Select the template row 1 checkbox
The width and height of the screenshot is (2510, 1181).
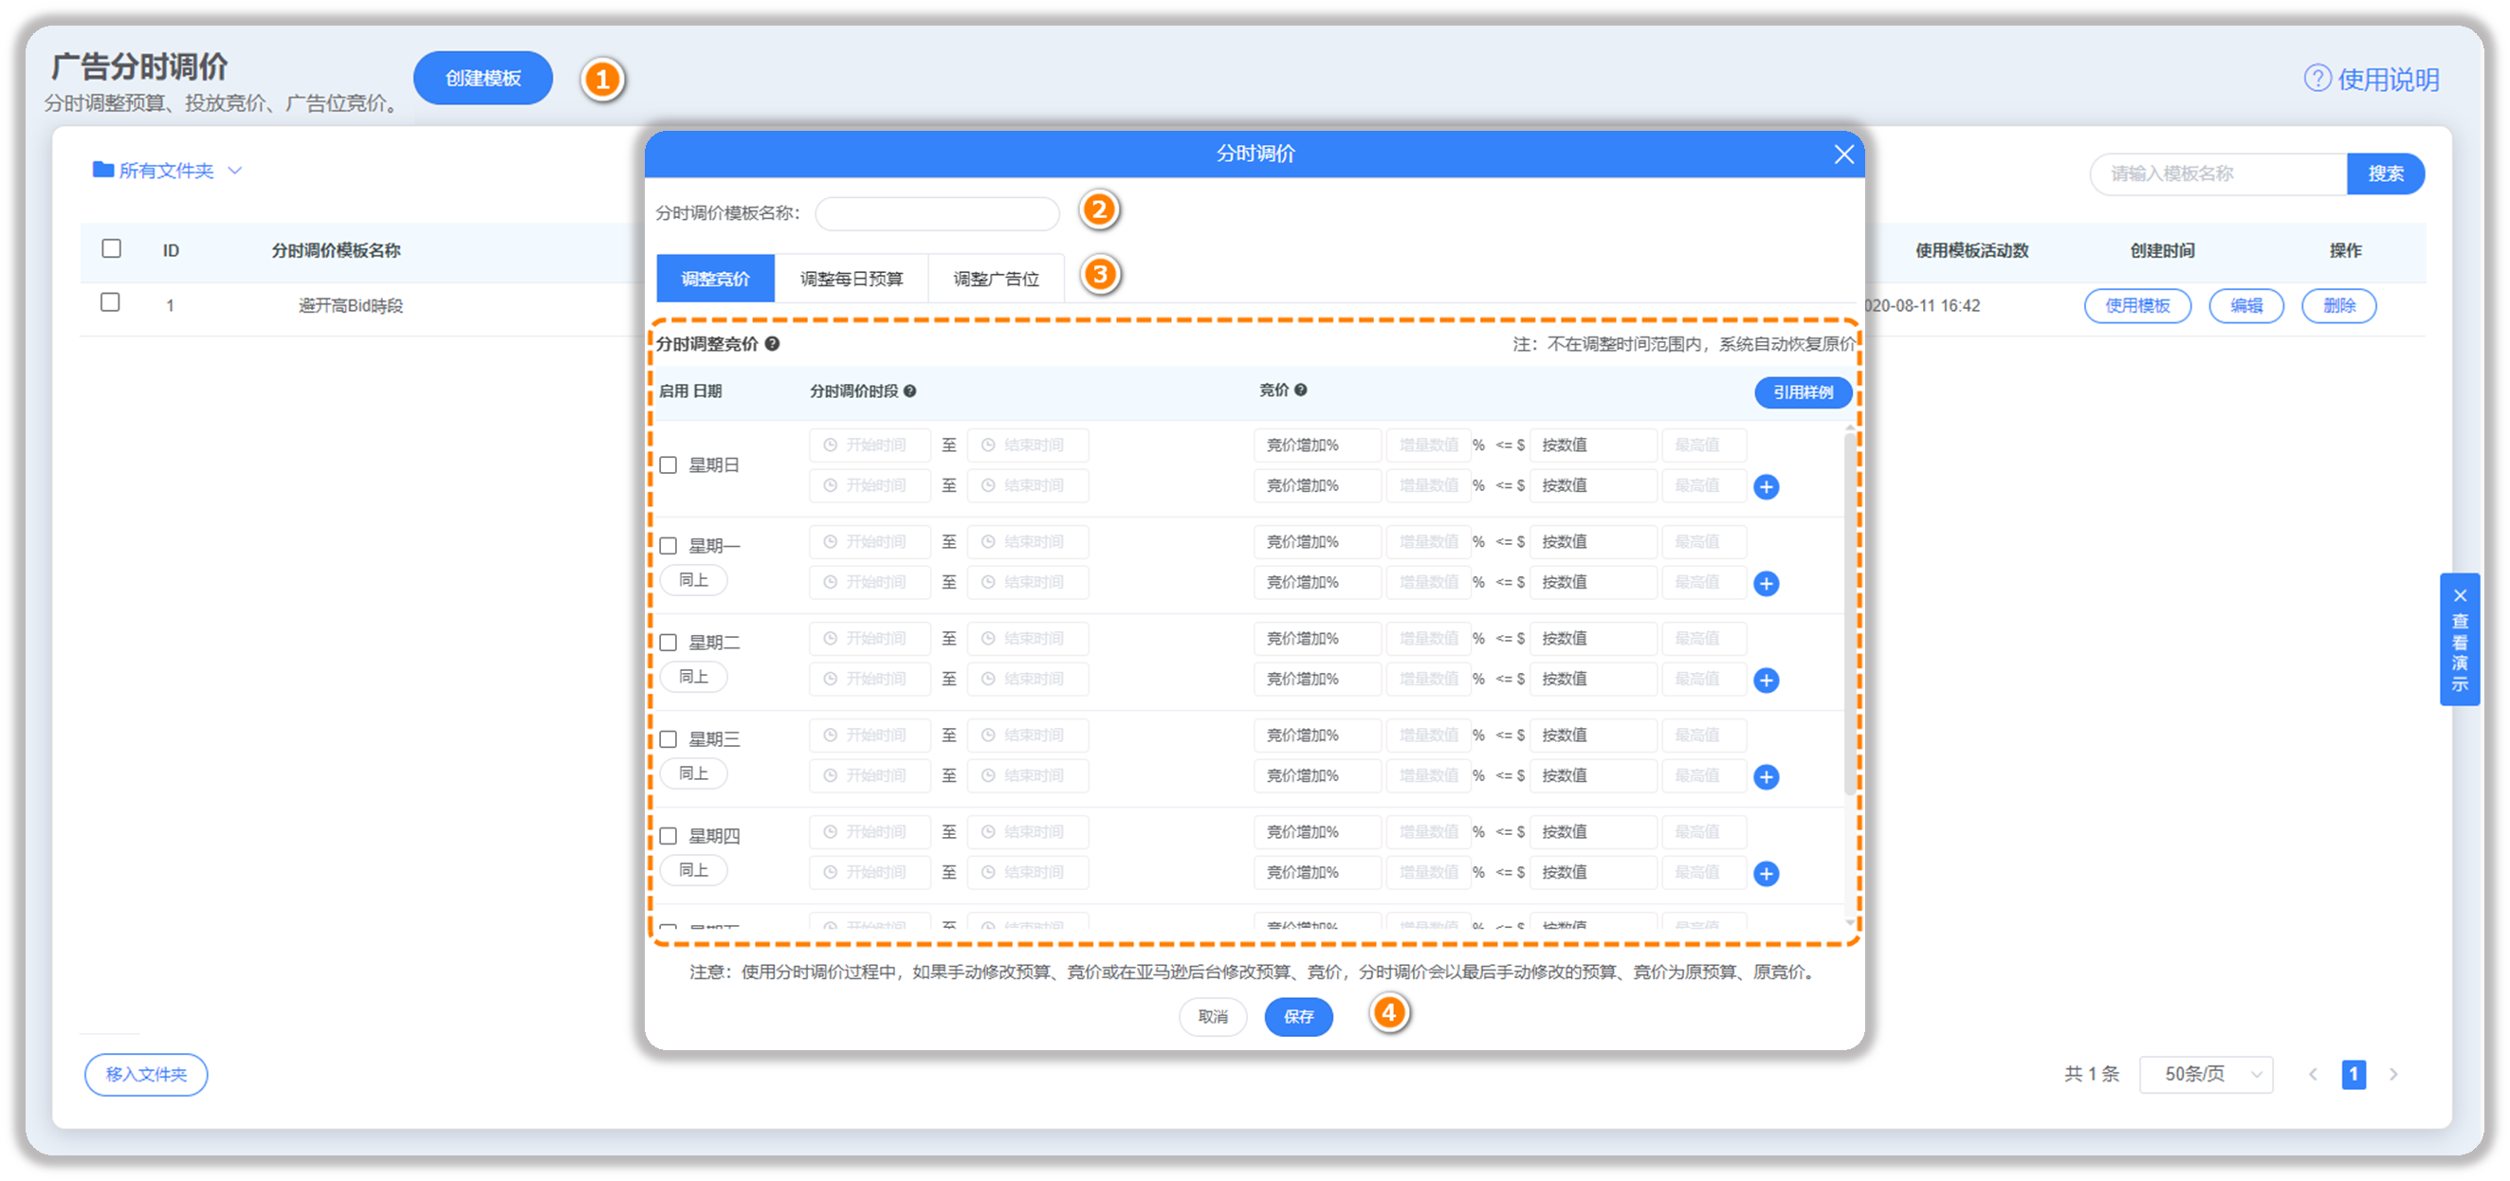(x=111, y=302)
